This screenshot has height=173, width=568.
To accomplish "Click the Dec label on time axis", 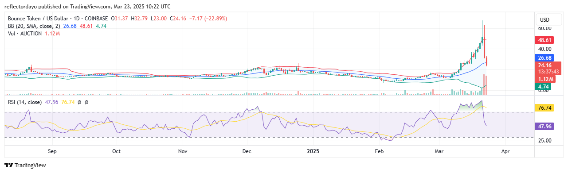I will [x=247, y=151].
